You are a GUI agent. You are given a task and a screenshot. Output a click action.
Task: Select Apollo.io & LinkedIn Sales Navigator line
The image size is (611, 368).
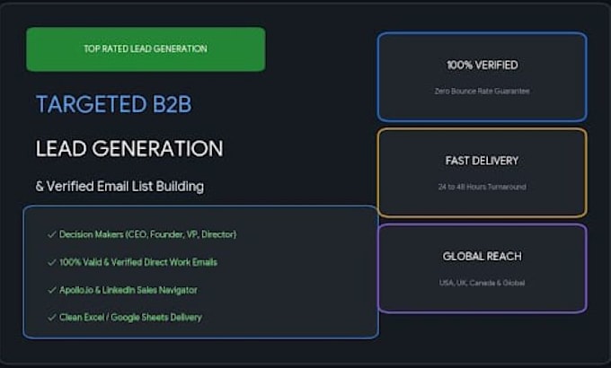[x=128, y=290]
